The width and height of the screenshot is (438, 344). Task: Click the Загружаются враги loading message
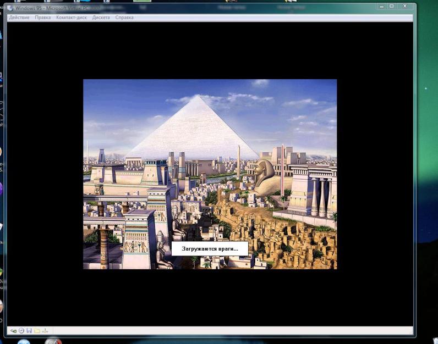(x=210, y=248)
